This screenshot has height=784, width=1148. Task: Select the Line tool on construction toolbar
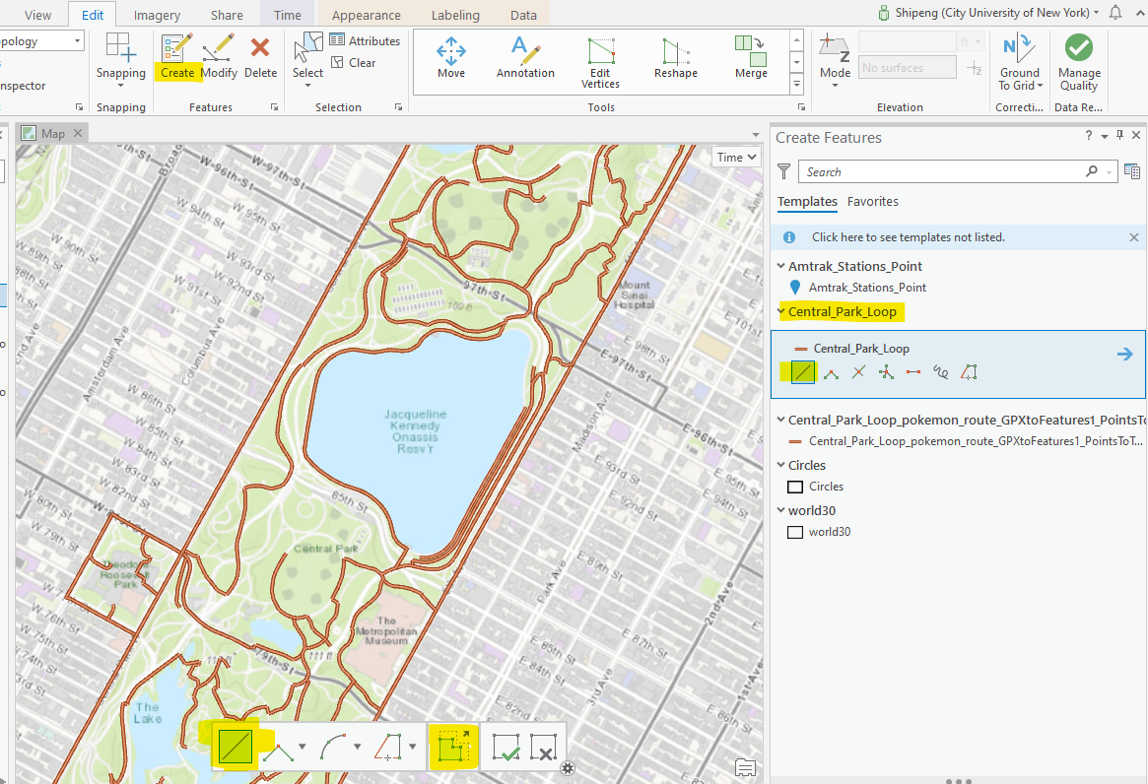236,748
